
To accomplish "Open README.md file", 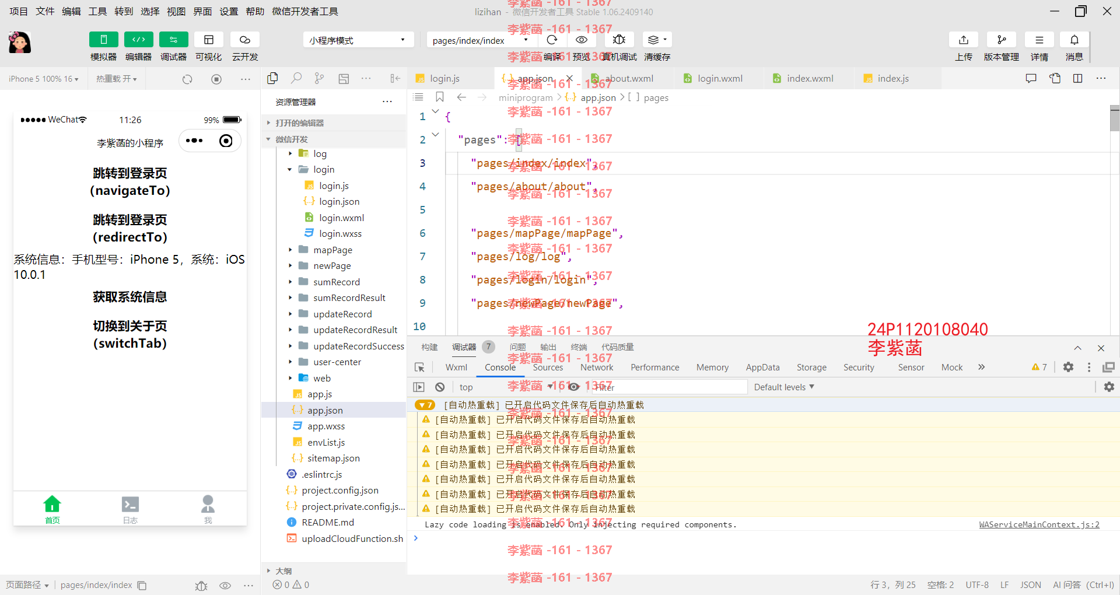I will point(328,523).
